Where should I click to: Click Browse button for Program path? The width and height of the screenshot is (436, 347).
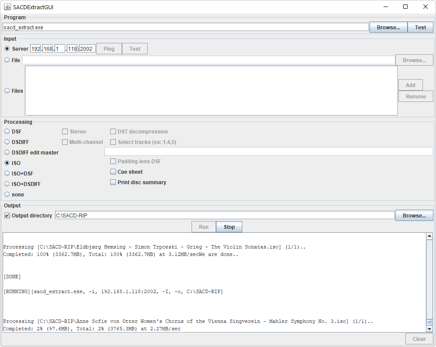coord(388,27)
